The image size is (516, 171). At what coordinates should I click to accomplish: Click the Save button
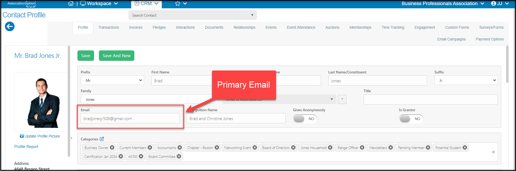click(x=86, y=56)
